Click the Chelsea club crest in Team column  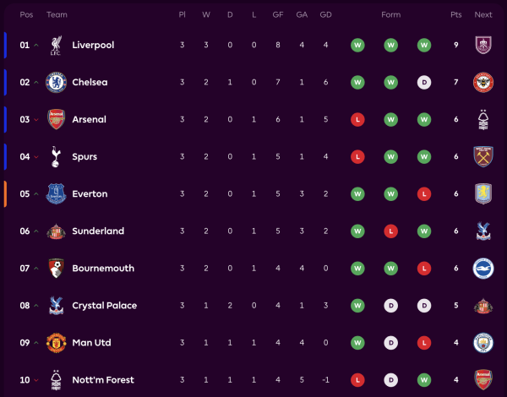click(56, 83)
